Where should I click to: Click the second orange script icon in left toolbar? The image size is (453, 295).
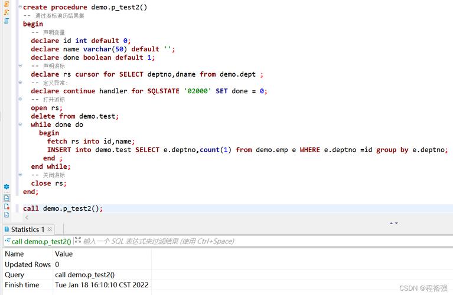pyautogui.click(x=6, y=12)
